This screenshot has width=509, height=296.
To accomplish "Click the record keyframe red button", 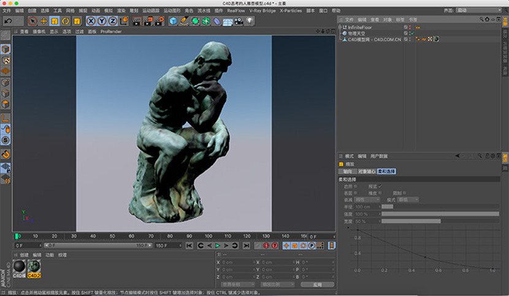I will (266, 246).
